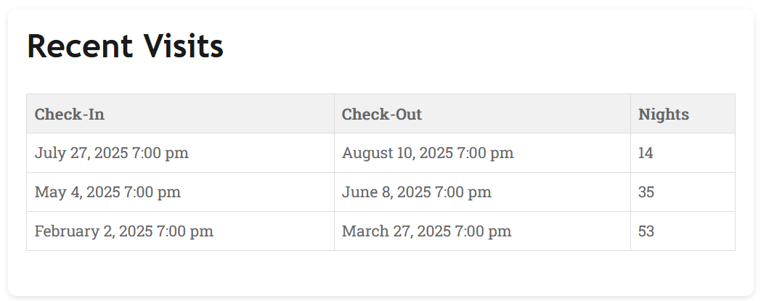
Task: Click empty space right of Recent Visits heading
Action: pos(479,46)
